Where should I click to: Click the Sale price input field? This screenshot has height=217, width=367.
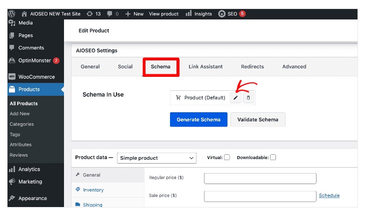pos(260,196)
